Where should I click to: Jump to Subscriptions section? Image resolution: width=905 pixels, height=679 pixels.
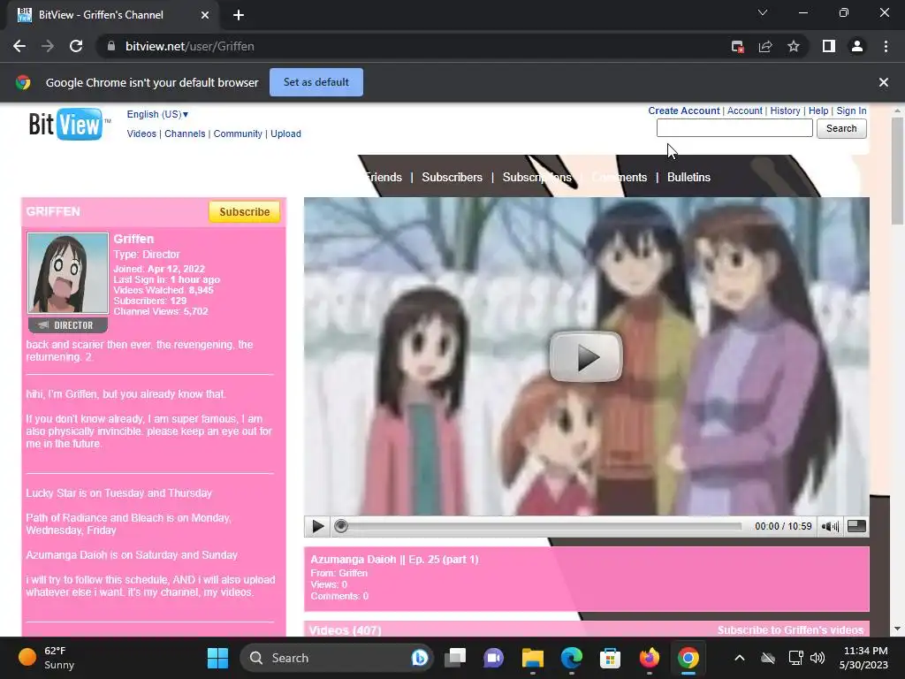click(536, 177)
